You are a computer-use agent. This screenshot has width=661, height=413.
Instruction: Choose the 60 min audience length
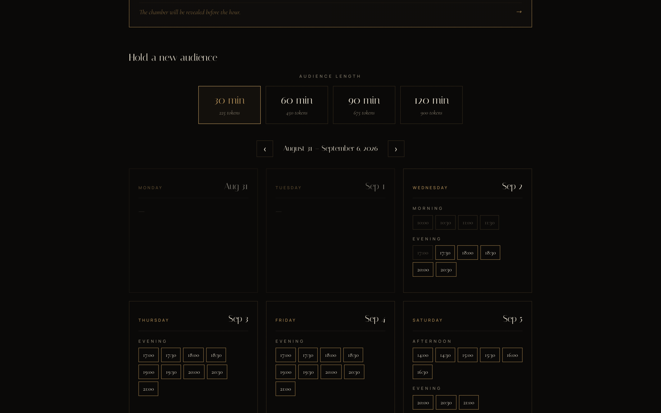click(297, 105)
